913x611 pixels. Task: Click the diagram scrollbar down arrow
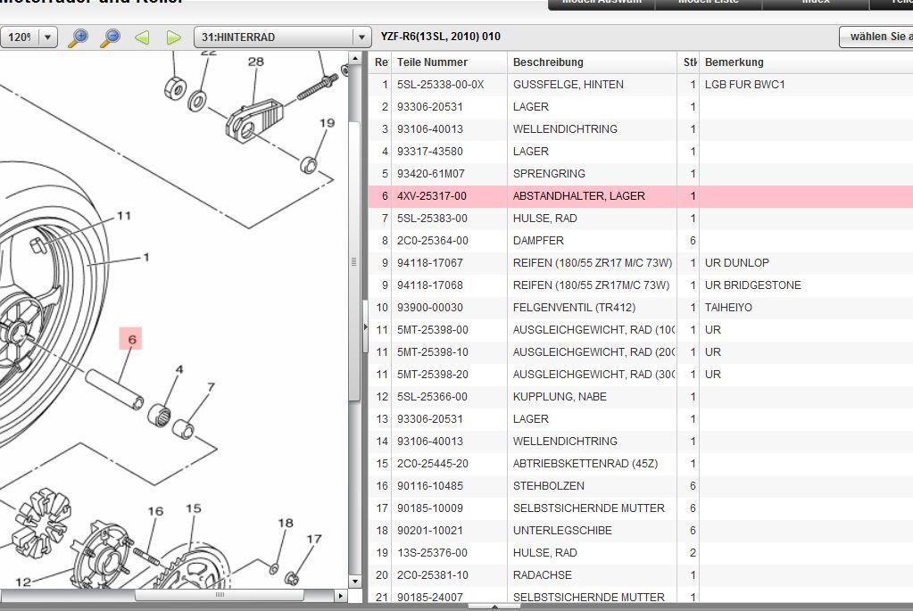[x=355, y=581]
